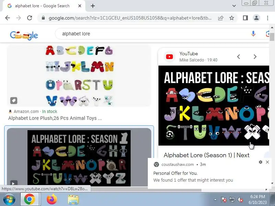Show the next image in preview panel
Screen dimensions: 275x206
[255, 57]
